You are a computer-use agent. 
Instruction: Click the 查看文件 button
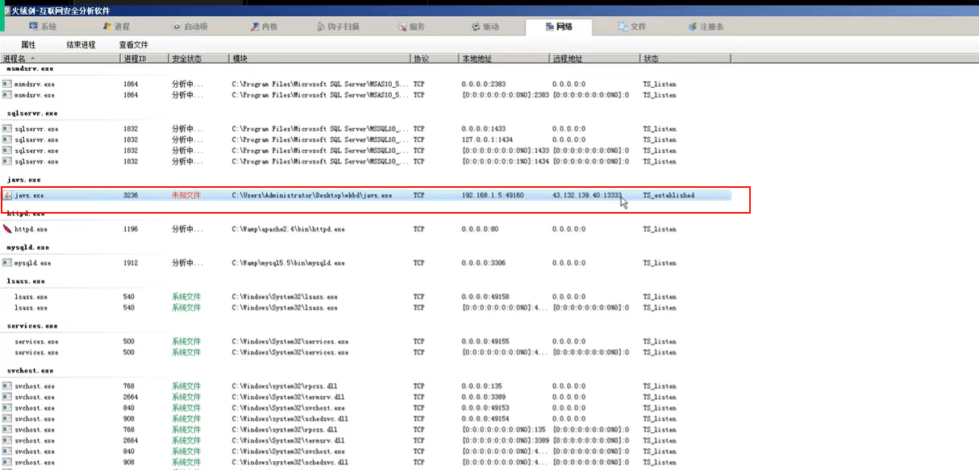tap(134, 45)
